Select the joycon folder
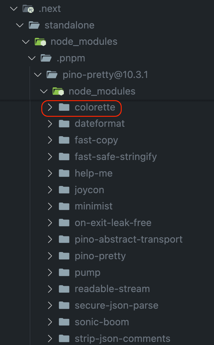 pyautogui.click(x=89, y=190)
